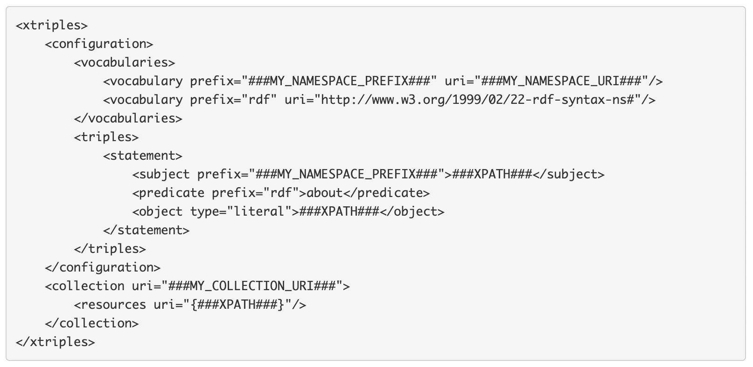Click the opening xtriples tag
Viewport: 753px width, 367px height.
click(52, 25)
